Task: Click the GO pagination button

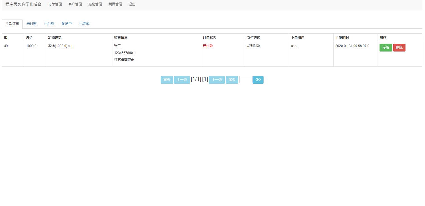Action: pyautogui.click(x=258, y=80)
